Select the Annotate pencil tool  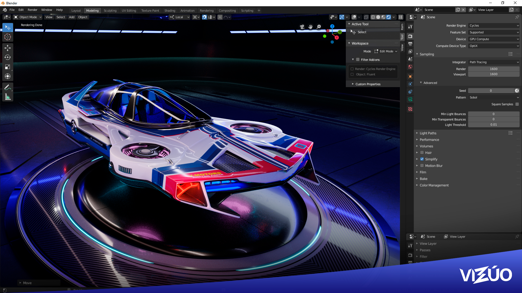tap(8, 87)
